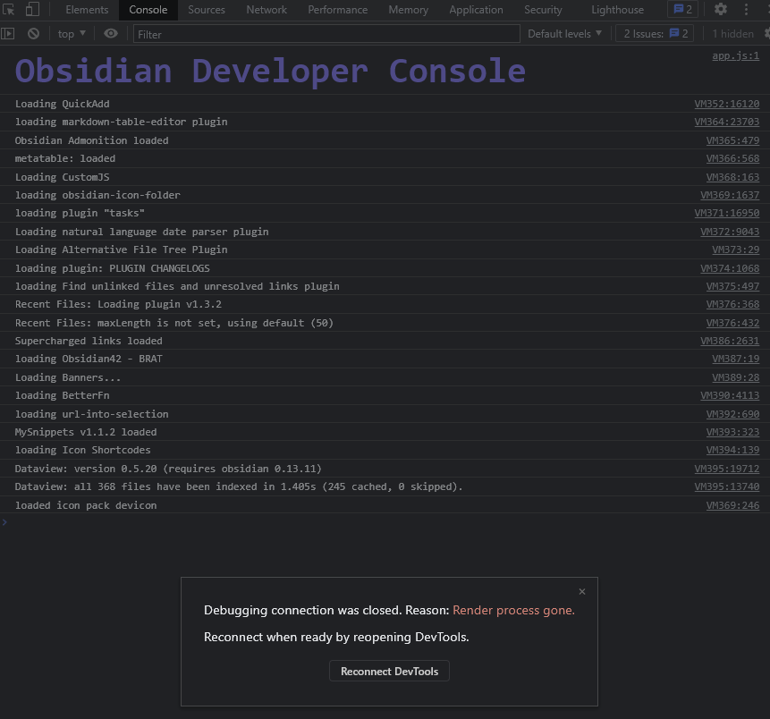Open DevTools settings gear

[721, 9]
